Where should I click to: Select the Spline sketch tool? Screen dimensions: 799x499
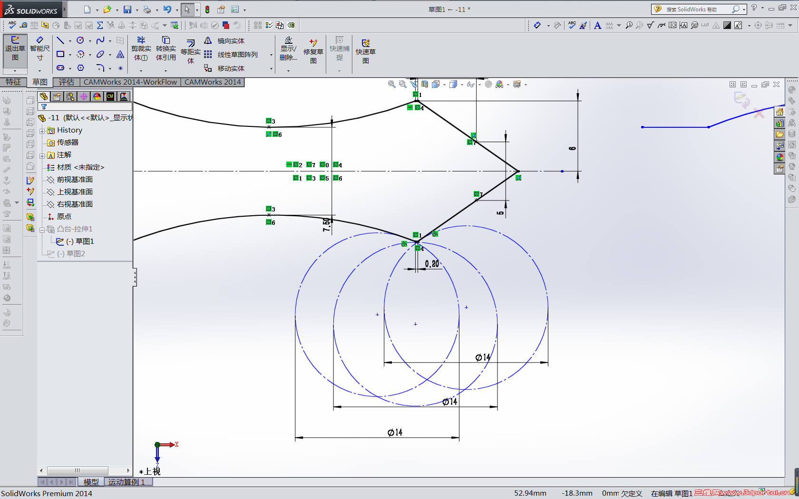(100, 40)
